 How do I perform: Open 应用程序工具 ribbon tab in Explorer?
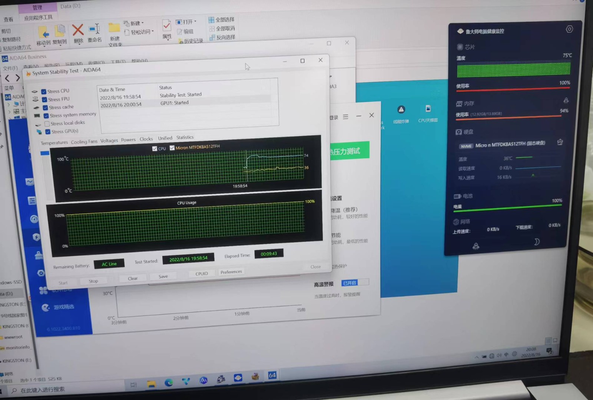pyautogui.click(x=38, y=18)
